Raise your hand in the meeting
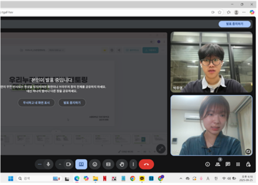 [122, 164]
